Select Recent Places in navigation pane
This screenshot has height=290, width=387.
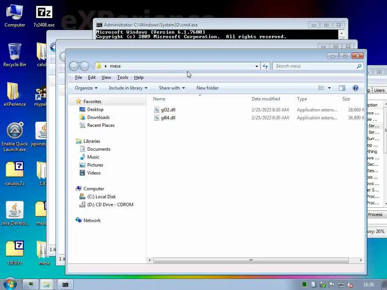coord(101,125)
